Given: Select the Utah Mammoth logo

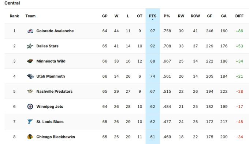Looking at the screenshot, I should click(30, 76).
